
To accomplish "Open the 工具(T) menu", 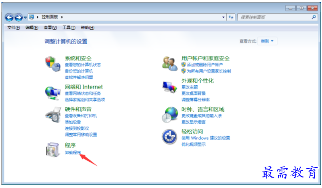I will (69, 28).
